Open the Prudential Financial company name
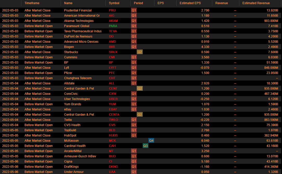 [x=78, y=10]
